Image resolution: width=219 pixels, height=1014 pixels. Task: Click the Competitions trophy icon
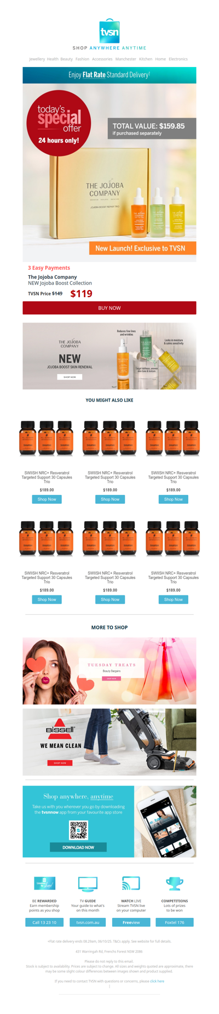(x=175, y=884)
